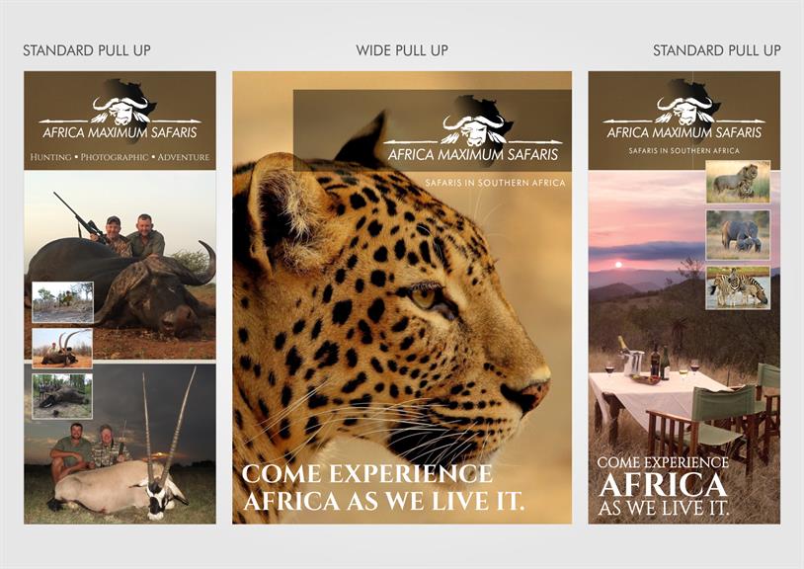This screenshot has height=569, width=804.
Task: Click the right 'STANDARD PULL UP' heading
Action: pyautogui.click(x=716, y=50)
